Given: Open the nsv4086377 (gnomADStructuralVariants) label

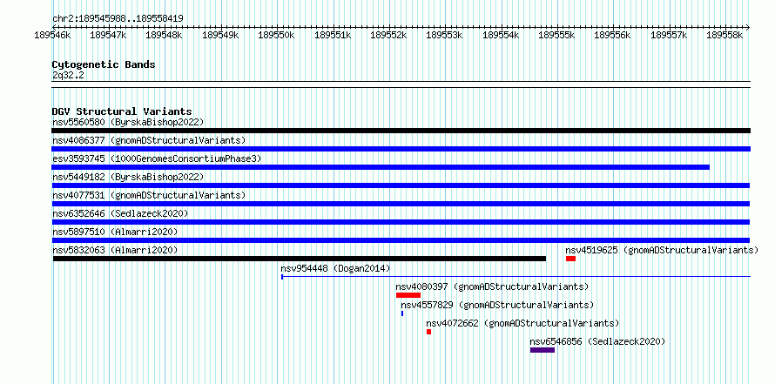Looking at the screenshot, I should click(x=149, y=140).
